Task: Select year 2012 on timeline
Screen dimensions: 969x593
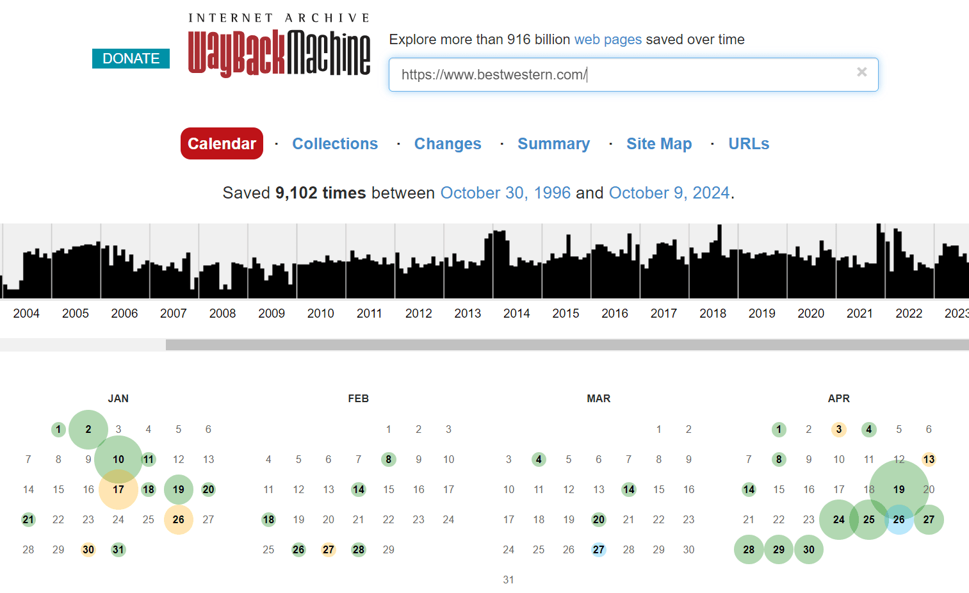Action: [x=419, y=313]
